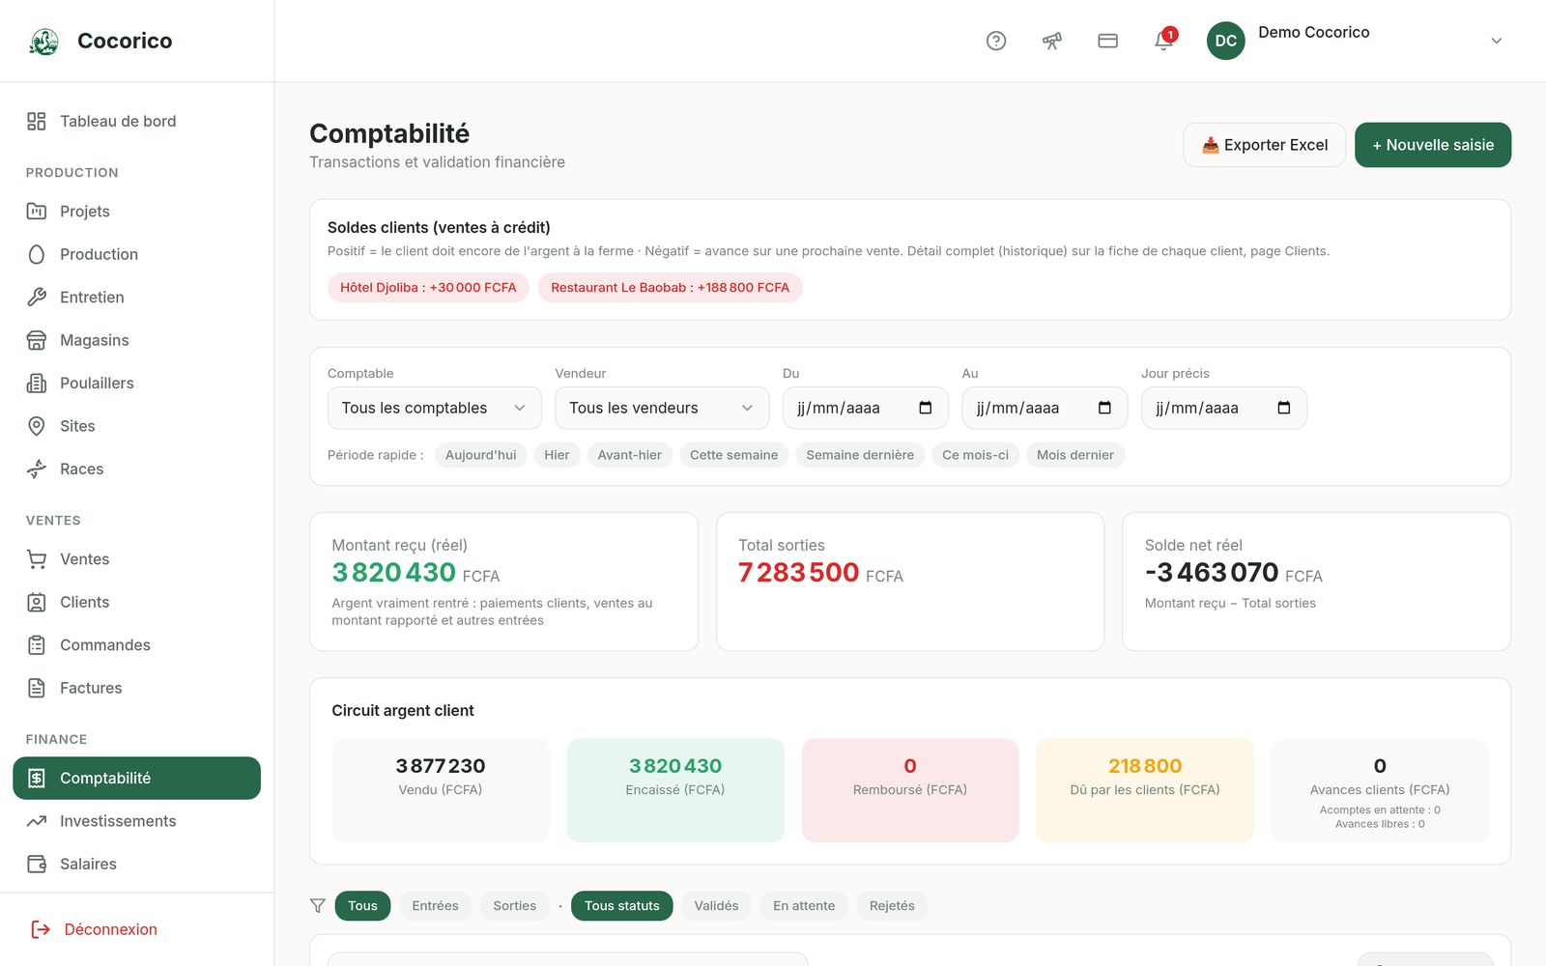Select the Tous statuts filter
This screenshot has width=1546, height=966.
click(622, 906)
